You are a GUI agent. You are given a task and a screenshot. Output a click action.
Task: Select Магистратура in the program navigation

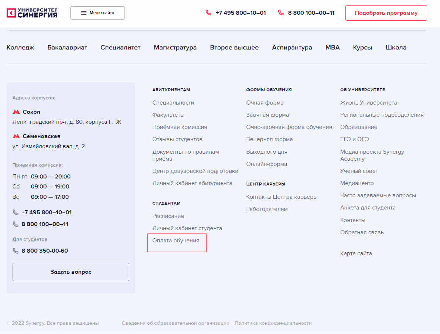pyautogui.click(x=175, y=47)
